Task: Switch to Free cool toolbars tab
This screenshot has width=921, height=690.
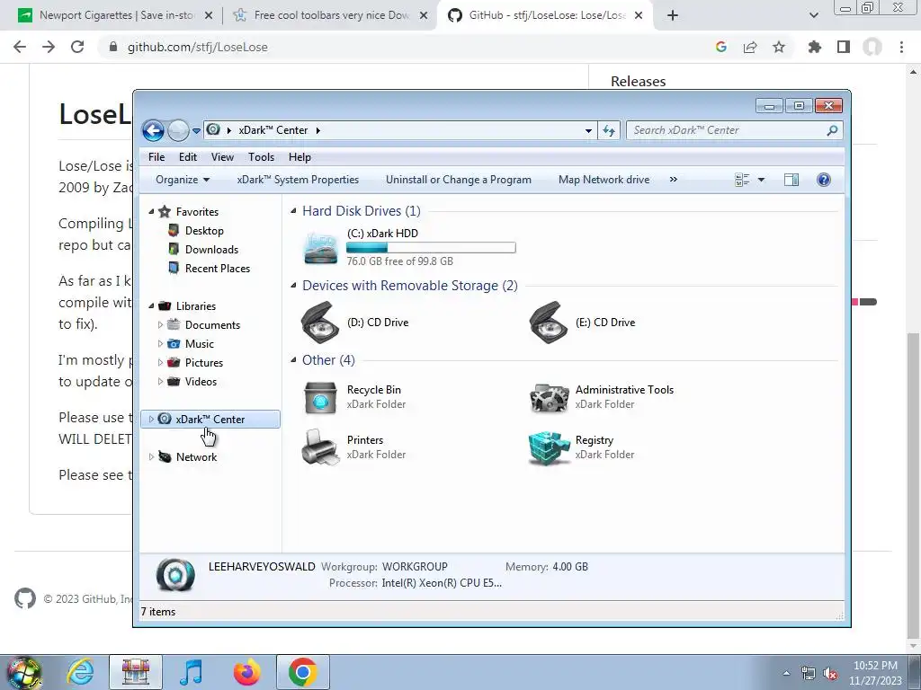Action: pyautogui.click(x=330, y=15)
